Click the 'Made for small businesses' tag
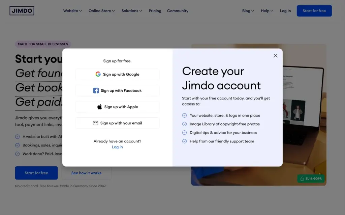Image resolution: width=345 pixels, height=215 pixels. coord(43,44)
